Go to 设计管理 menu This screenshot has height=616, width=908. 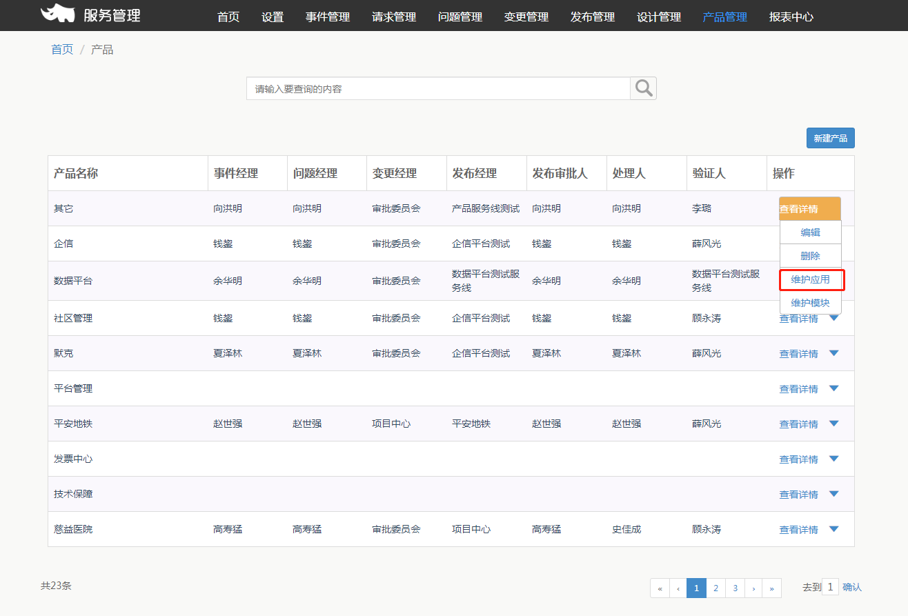pyautogui.click(x=659, y=17)
